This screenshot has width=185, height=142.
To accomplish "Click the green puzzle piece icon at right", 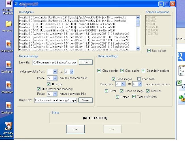I will tap(182, 99).
